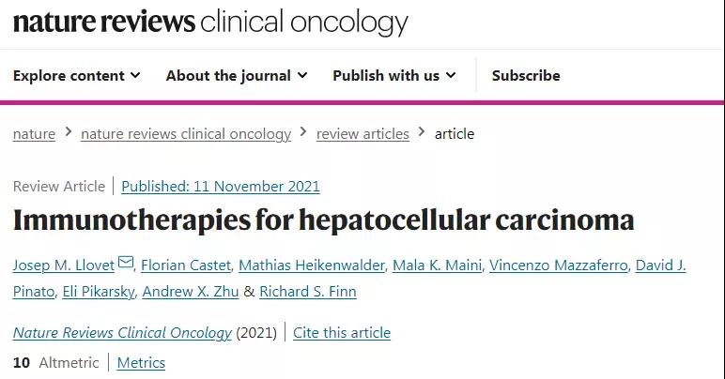This screenshot has width=725, height=379.
Task: Select author Mathias Heikenwalder
Action: click(312, 265)
